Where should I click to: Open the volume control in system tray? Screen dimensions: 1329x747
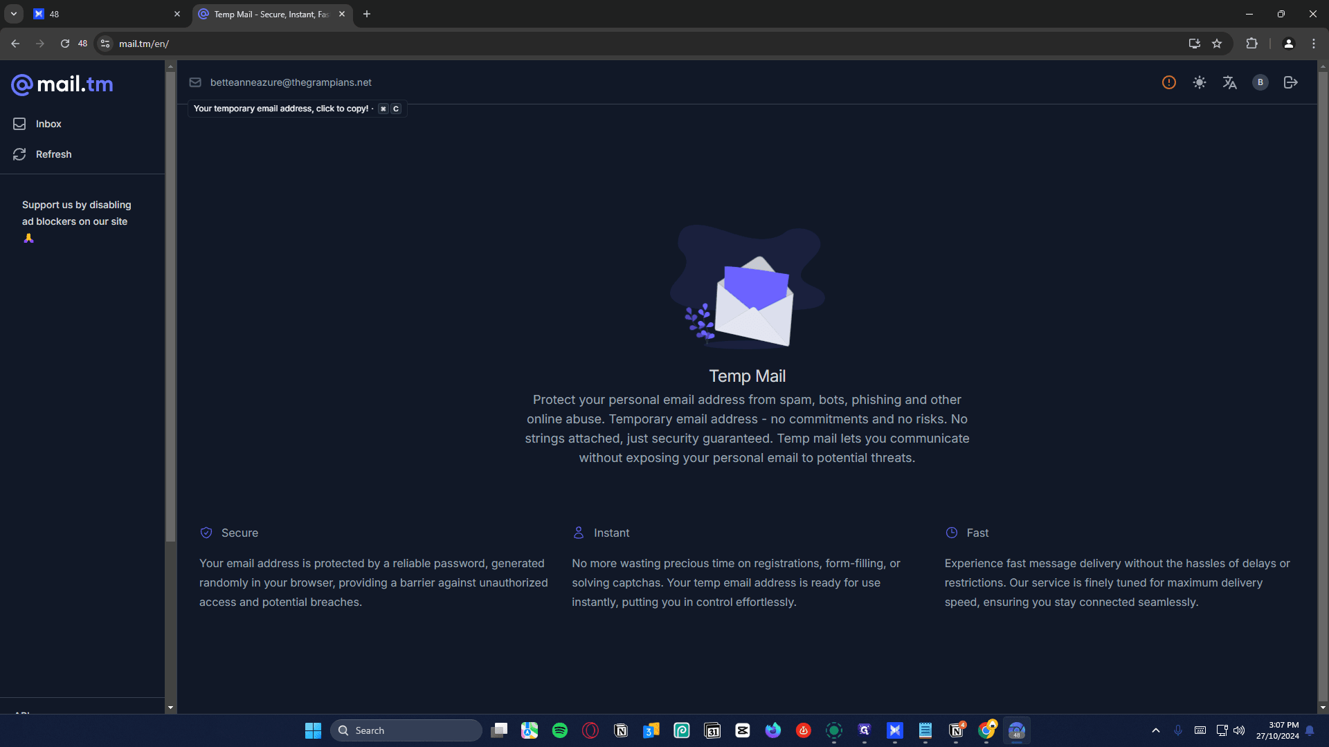pos(1239,730)
